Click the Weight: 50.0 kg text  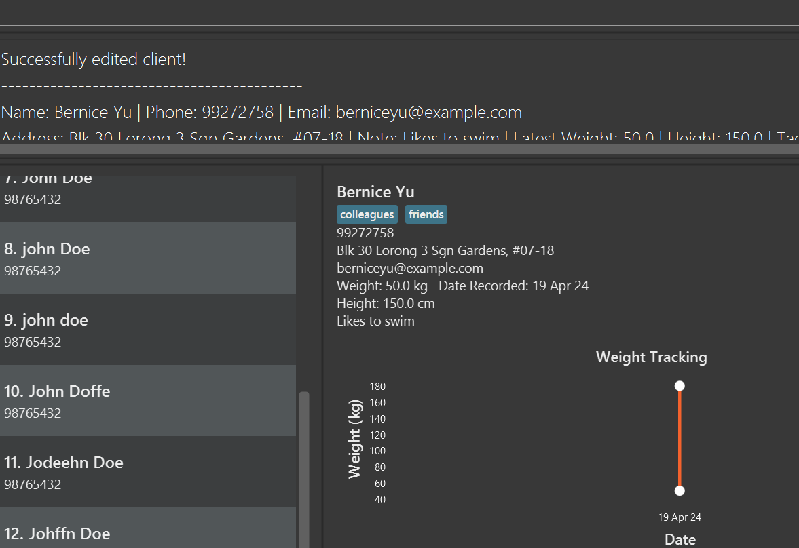click(382, 286)
